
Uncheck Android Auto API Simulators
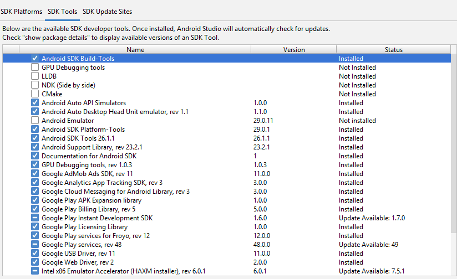(35, 103)
